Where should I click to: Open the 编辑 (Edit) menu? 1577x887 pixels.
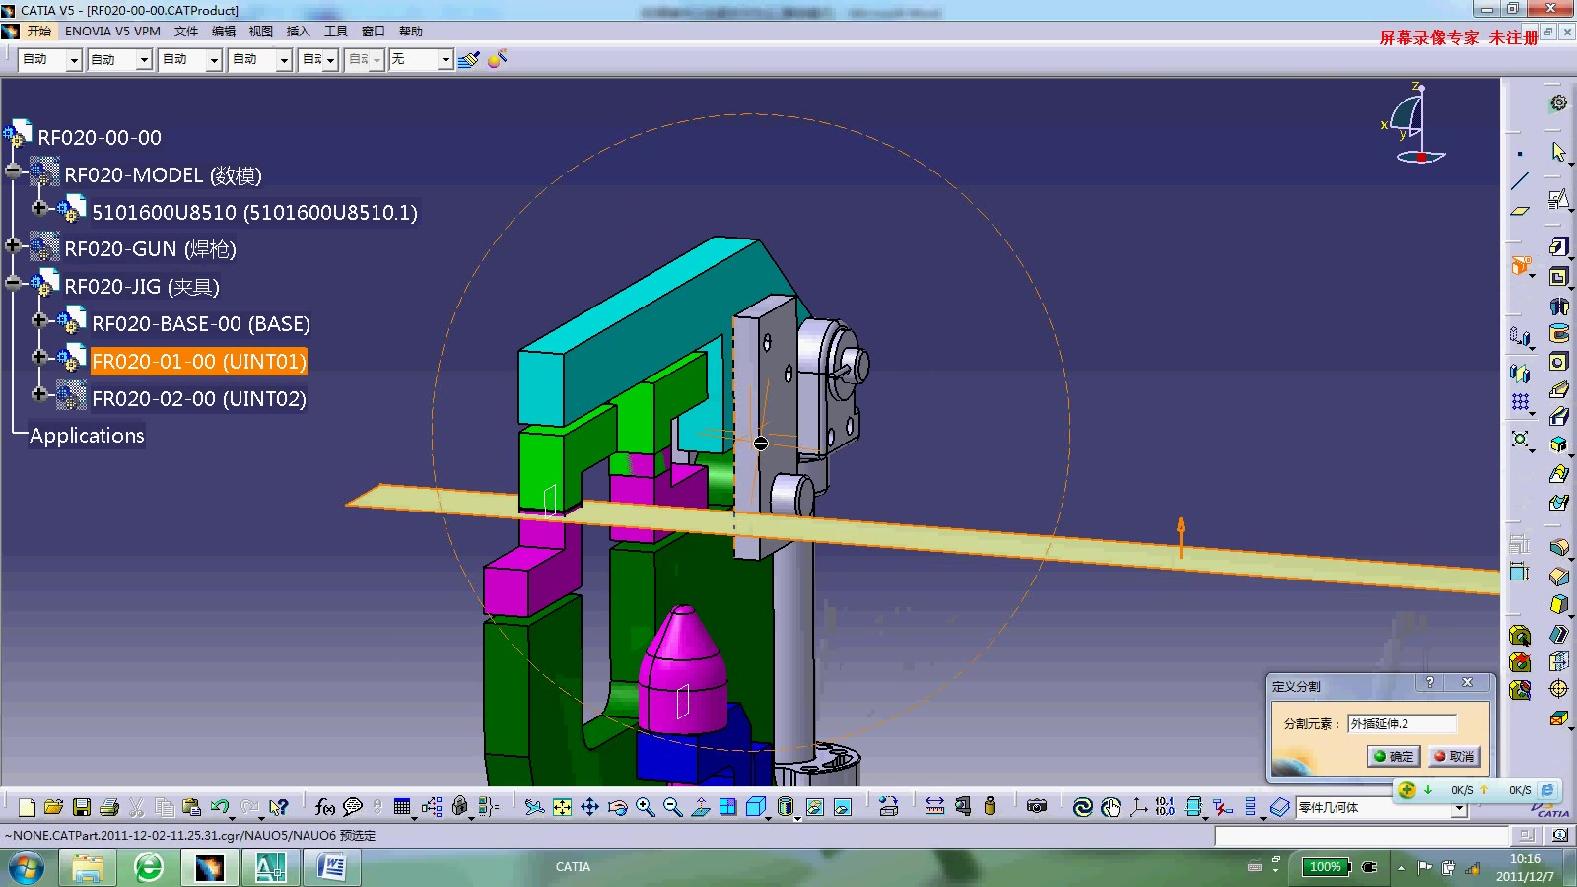pos(224,32)
